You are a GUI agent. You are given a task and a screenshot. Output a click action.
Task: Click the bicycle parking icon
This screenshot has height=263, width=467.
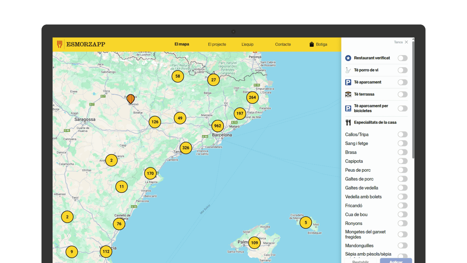[x=348, y=108]
